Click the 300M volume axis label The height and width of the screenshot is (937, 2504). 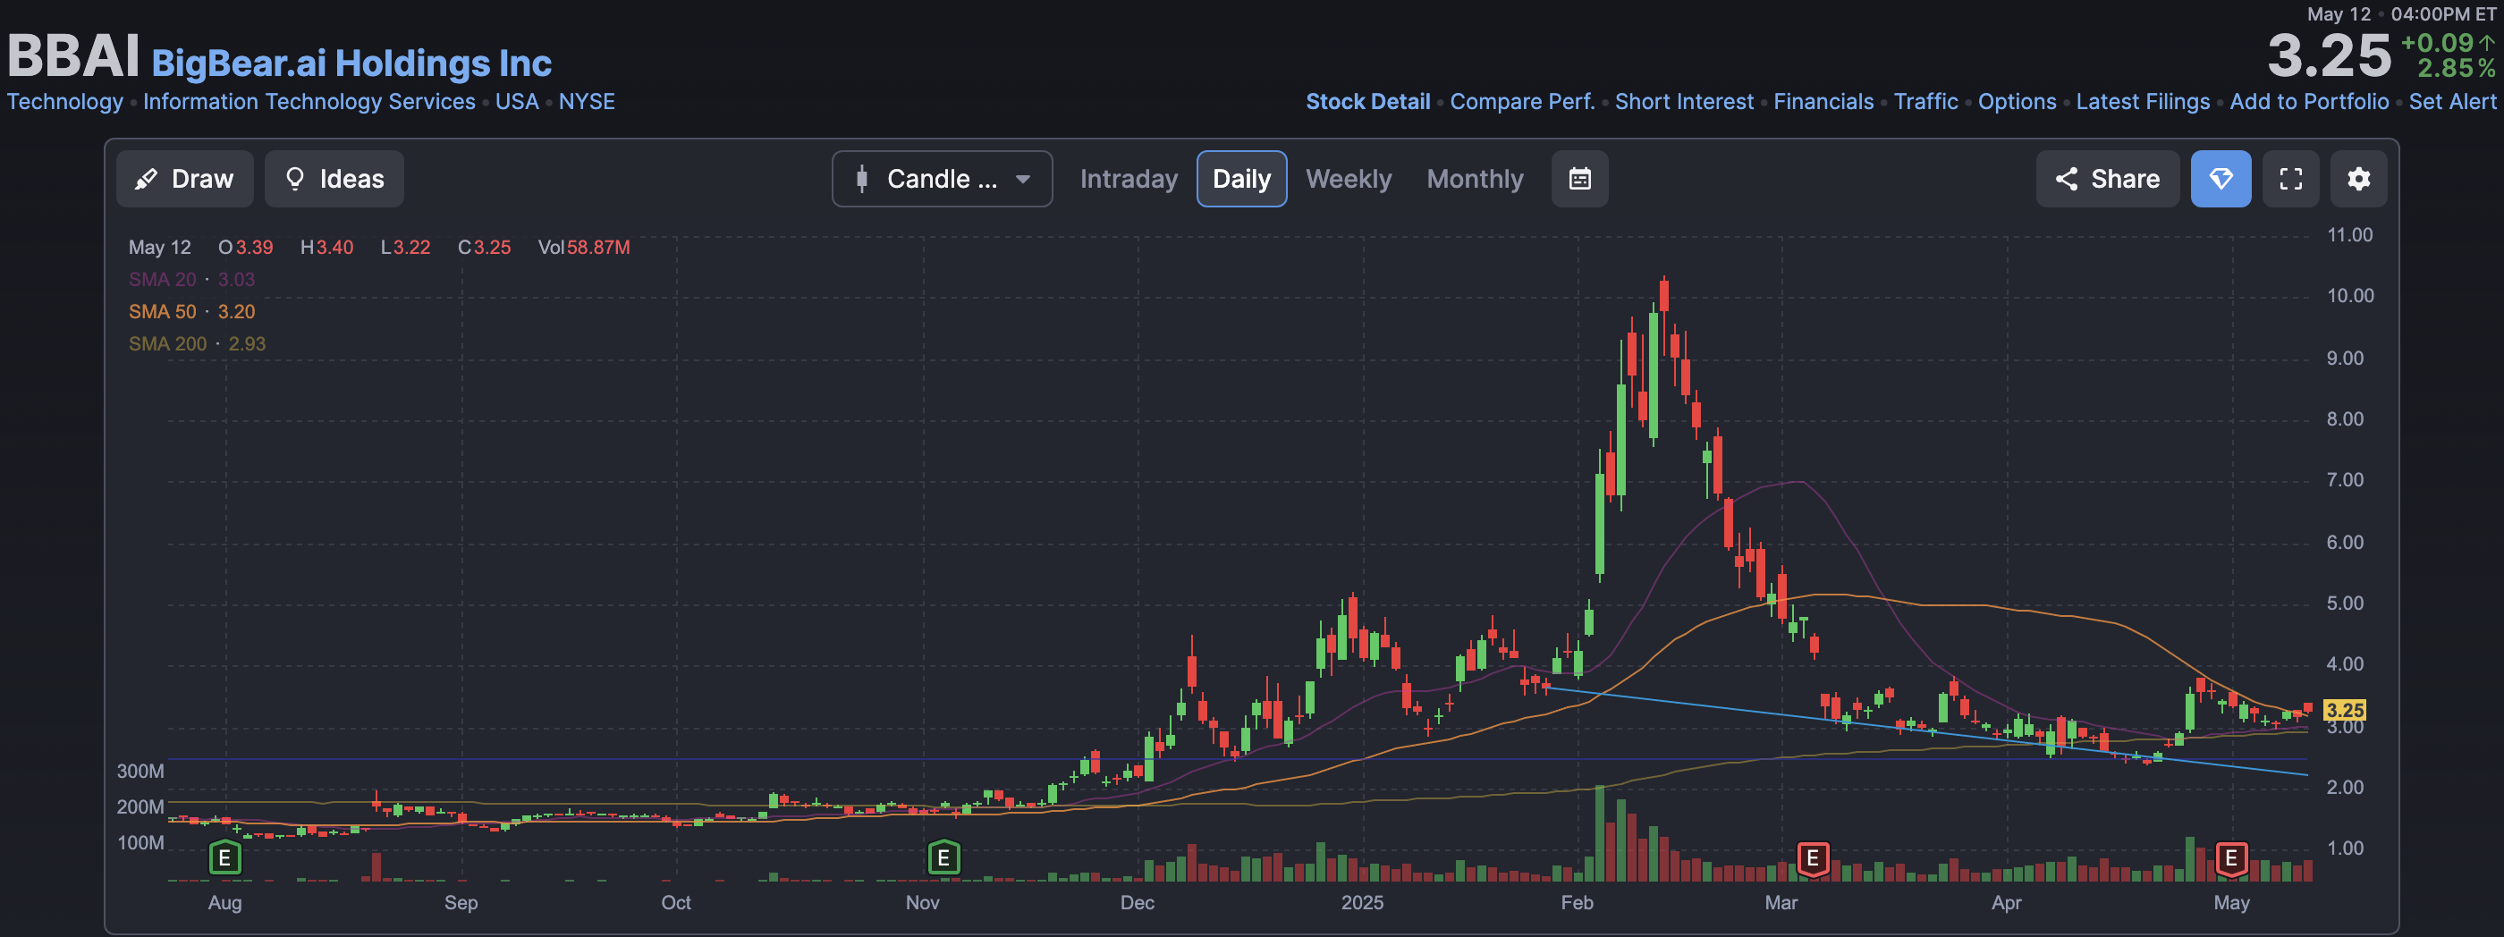[x=140, y=771]
